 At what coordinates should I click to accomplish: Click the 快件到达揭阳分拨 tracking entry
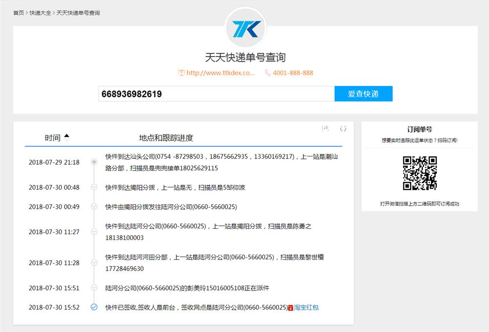pos(175,187)
